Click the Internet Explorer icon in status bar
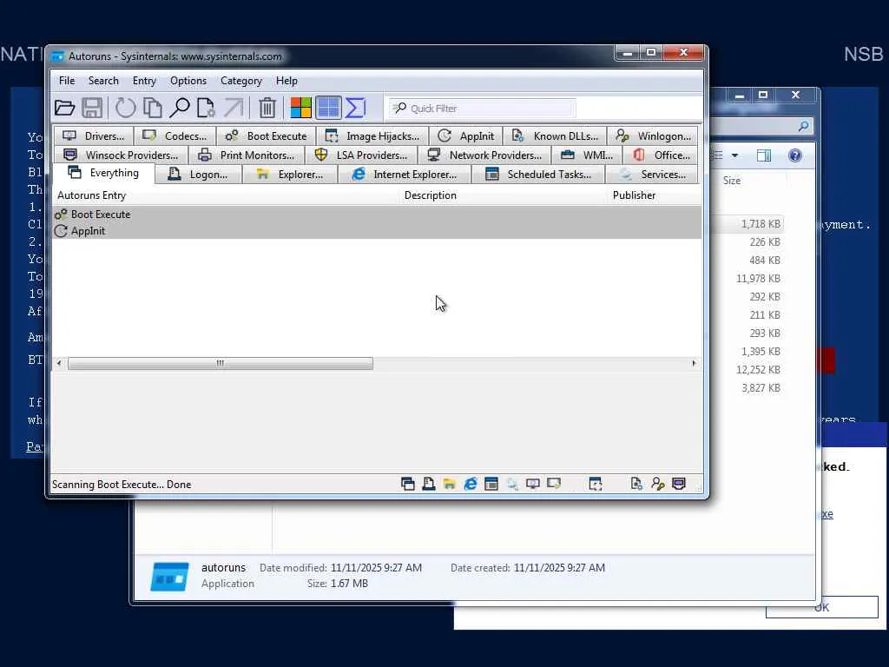 (471, 484)
